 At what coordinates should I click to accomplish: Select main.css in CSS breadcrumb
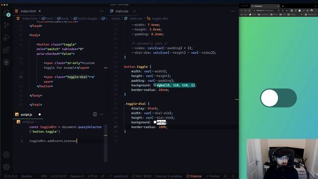(x=133, y=18)
